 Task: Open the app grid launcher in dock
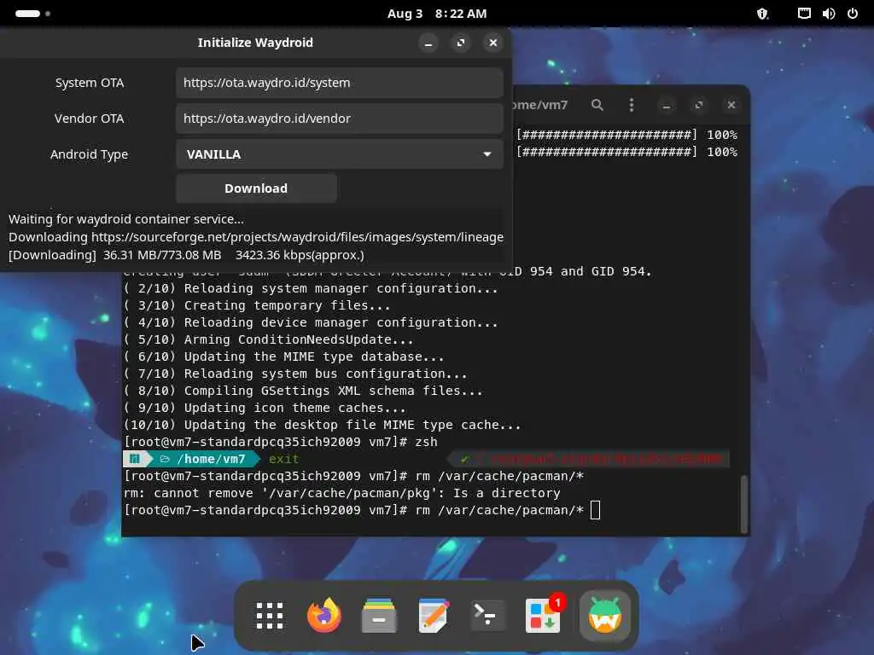pyautogui.click(x=270, y=616)
